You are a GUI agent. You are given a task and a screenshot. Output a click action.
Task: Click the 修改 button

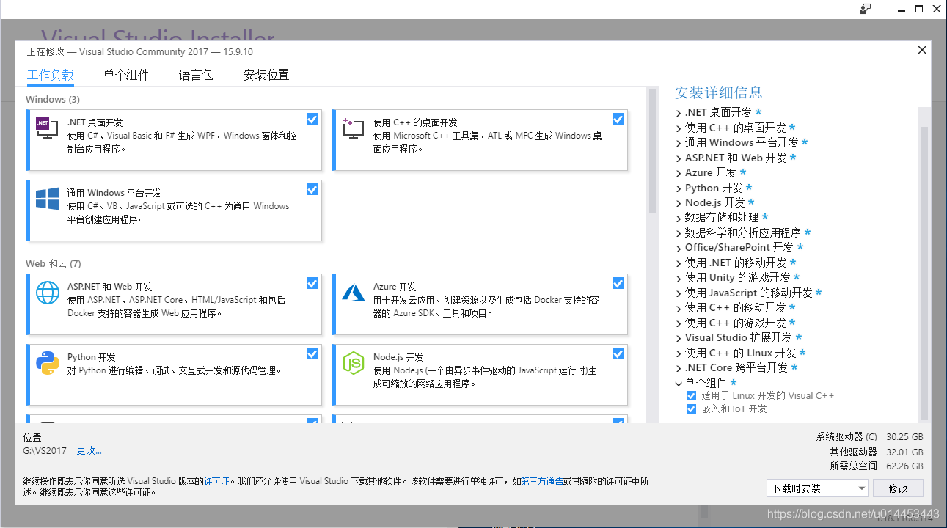click(898, 488)
